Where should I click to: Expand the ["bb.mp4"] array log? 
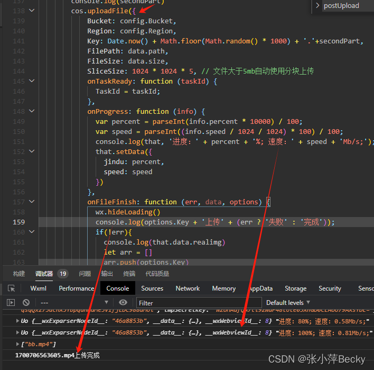(17, 344)
